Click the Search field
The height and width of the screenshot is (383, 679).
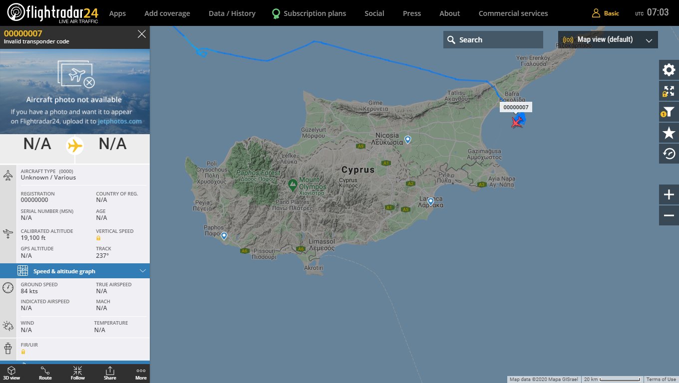coord(493,40)
